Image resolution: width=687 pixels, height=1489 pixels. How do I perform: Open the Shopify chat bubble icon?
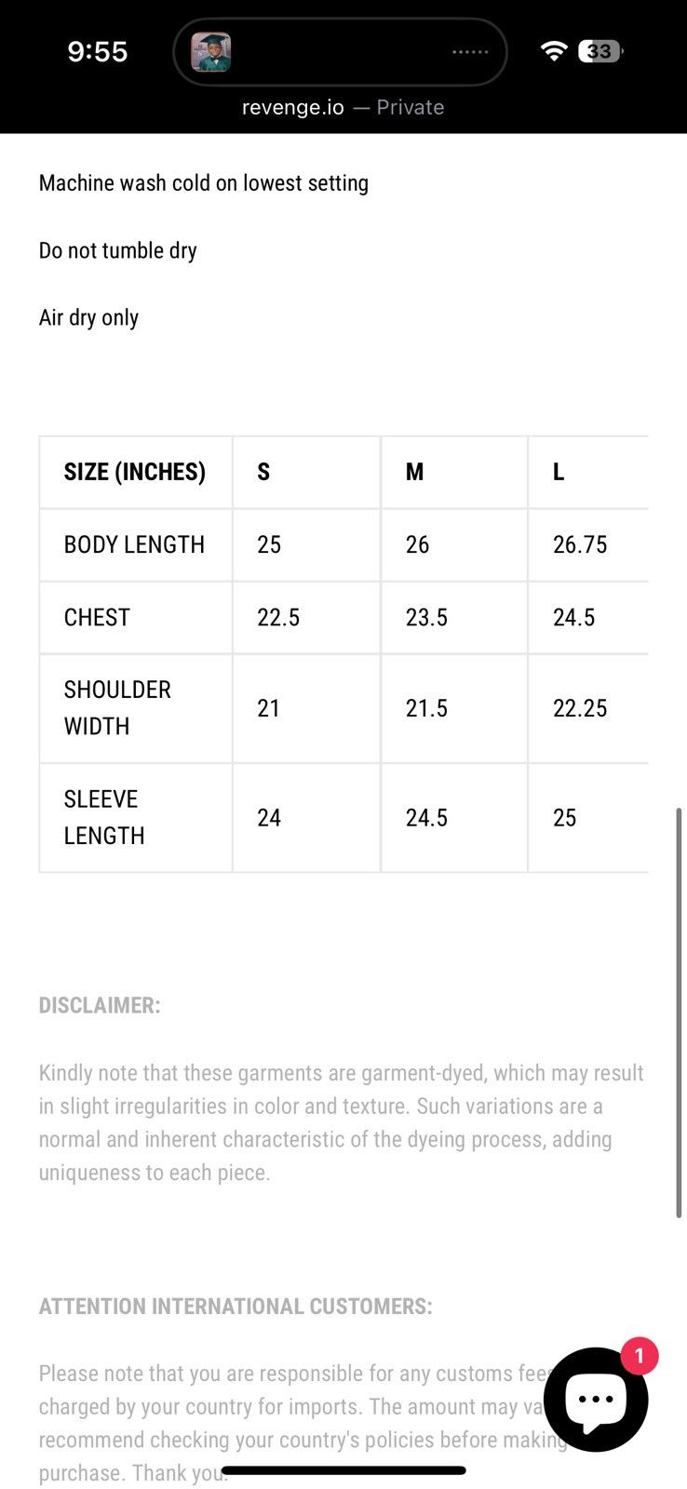tap(596, 1399)
